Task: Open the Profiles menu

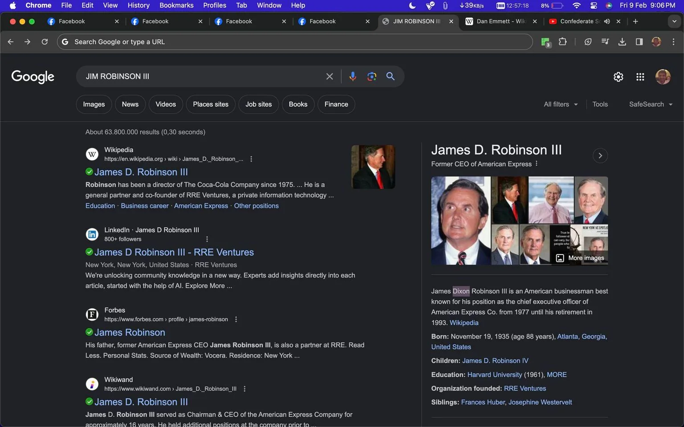Action: click(x=215, y=5)
